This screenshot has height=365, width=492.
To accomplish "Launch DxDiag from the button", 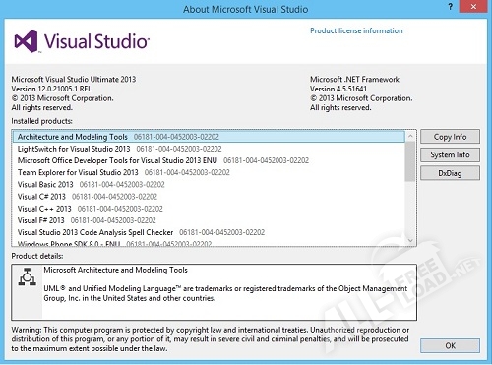I will pos(450,173).
